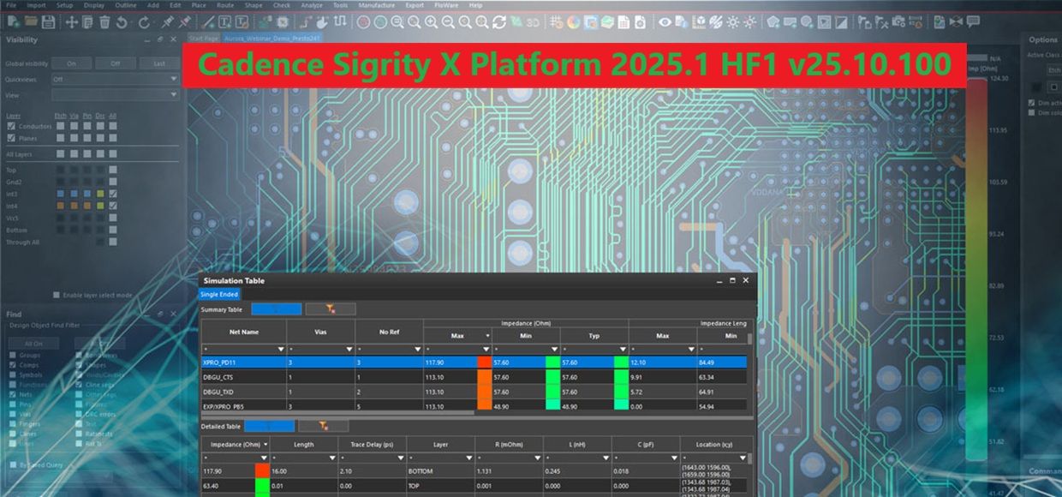Click the first sun brightness icon
The image size is (1062, 497).
click(x=732, y=21)
